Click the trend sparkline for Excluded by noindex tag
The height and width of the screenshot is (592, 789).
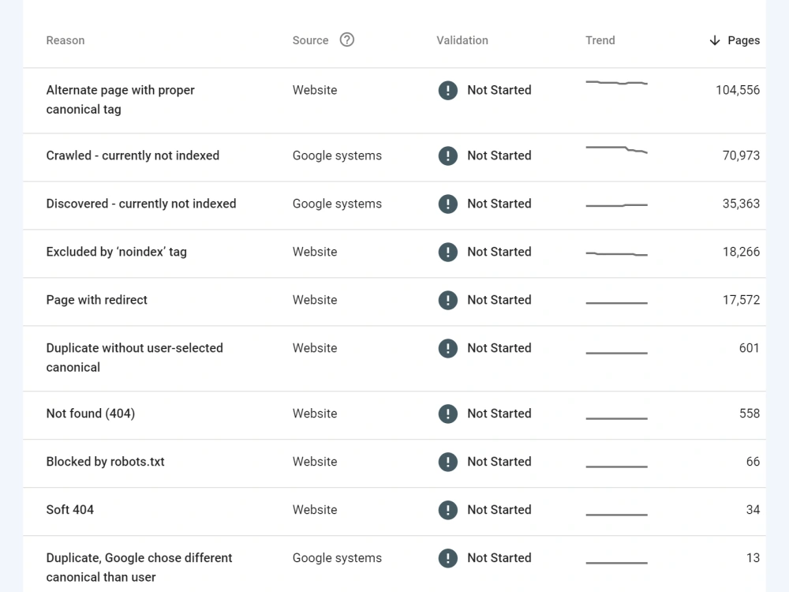616,252
